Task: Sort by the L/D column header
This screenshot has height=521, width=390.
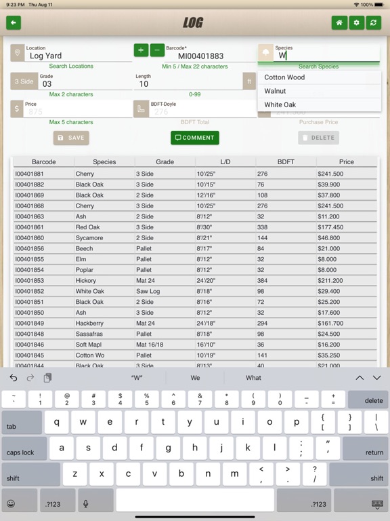Action: click(225, 162)
